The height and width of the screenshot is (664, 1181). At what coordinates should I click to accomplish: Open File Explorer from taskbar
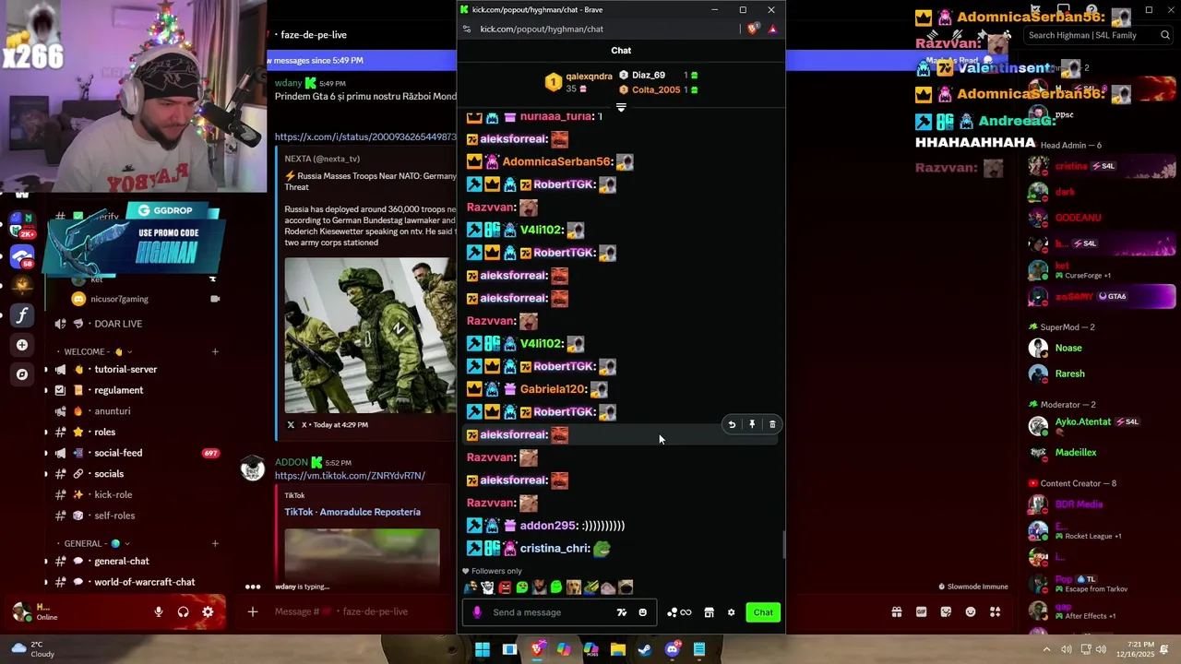[618, 649]
